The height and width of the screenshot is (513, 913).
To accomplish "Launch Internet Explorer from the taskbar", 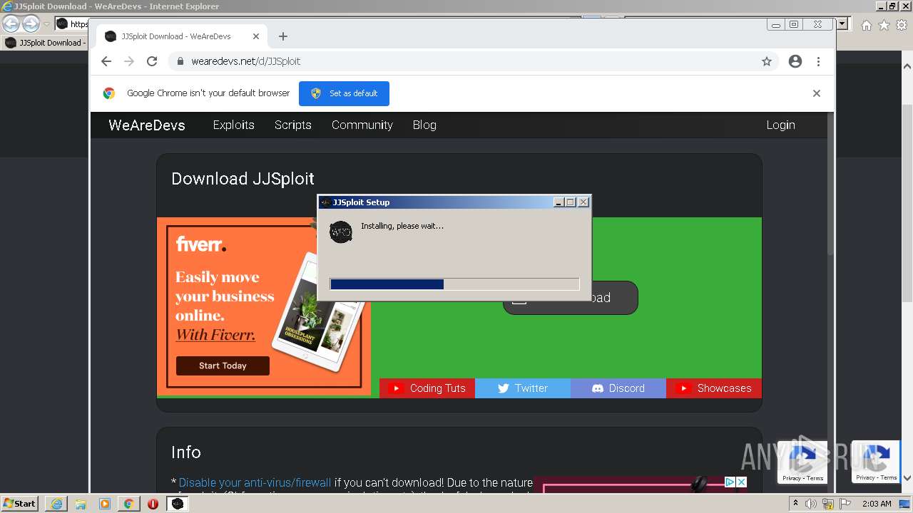I will click(x=56, y=504).
